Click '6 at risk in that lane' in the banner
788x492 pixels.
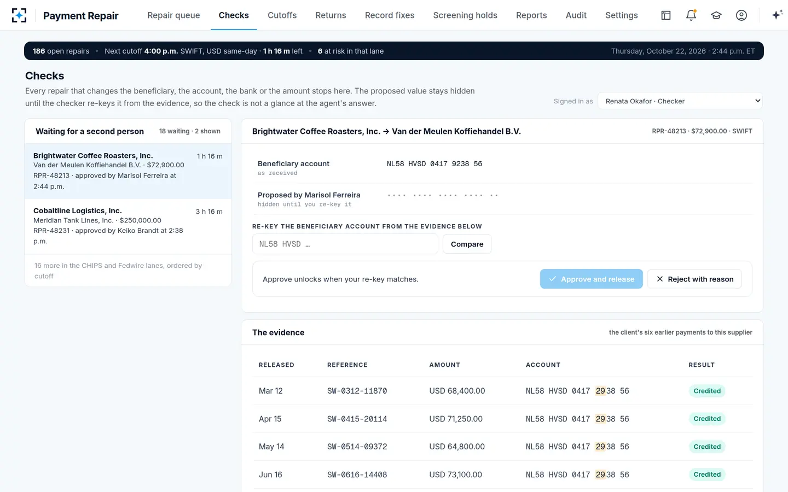pyautogui.click(x=351, y=51)
